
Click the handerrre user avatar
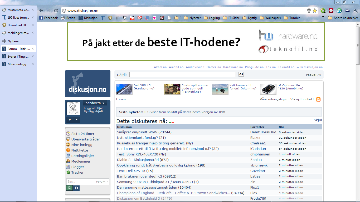73,108
